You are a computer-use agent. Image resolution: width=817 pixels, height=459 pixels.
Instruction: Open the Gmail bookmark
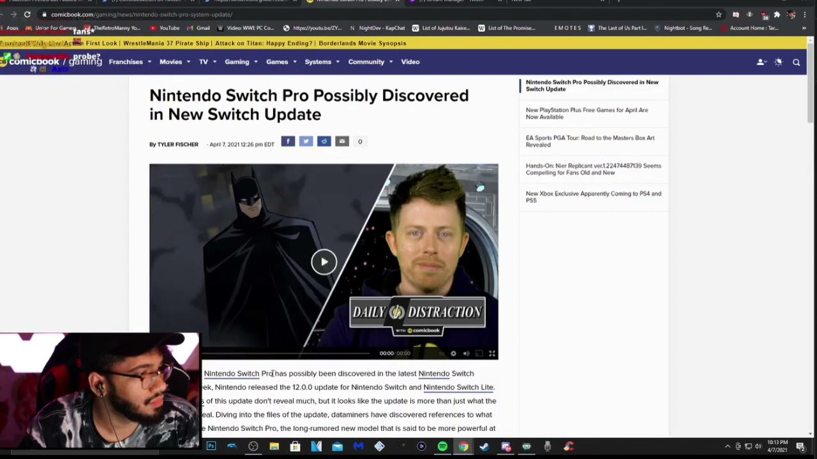tap(198, 28)
